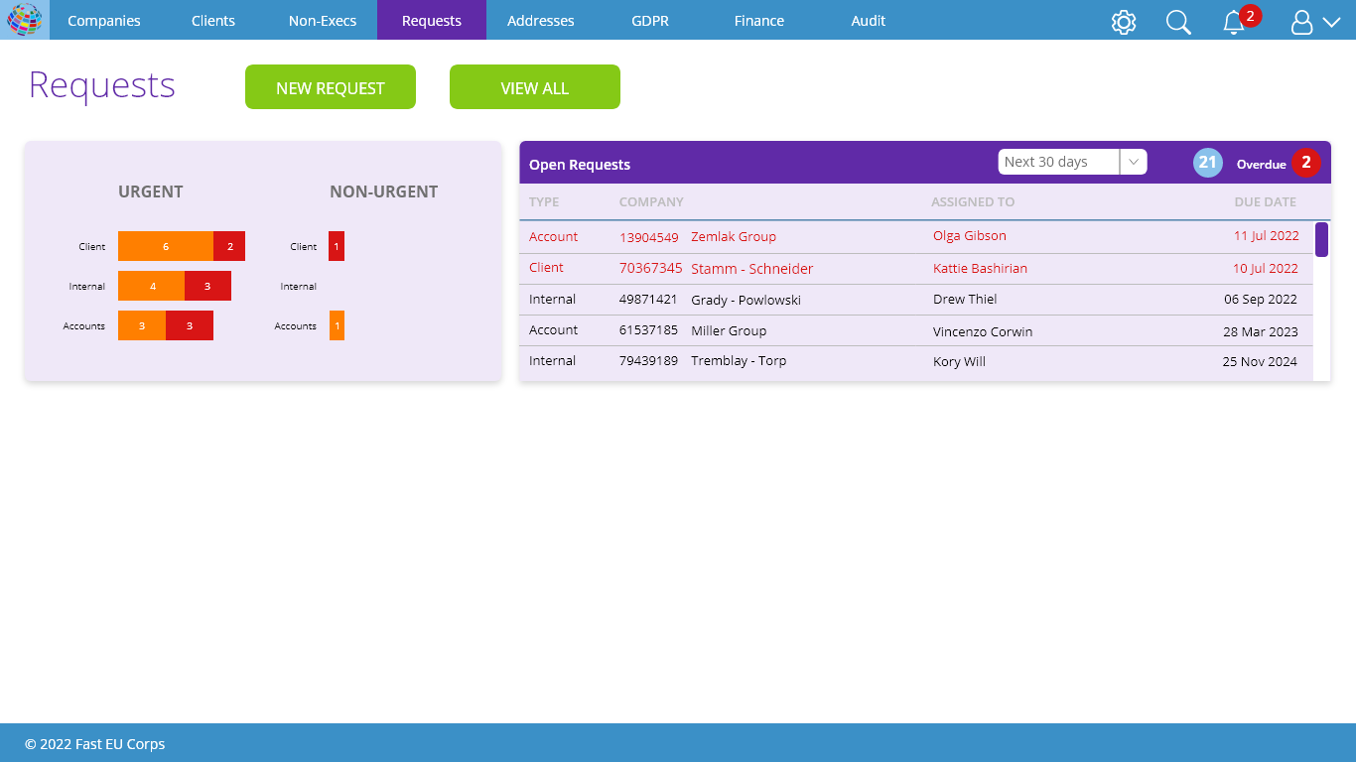The height and width of the screenshot is (762, 1356).
Task: Click urgent Accounts orange bar 3
Action: coord(142,325)
